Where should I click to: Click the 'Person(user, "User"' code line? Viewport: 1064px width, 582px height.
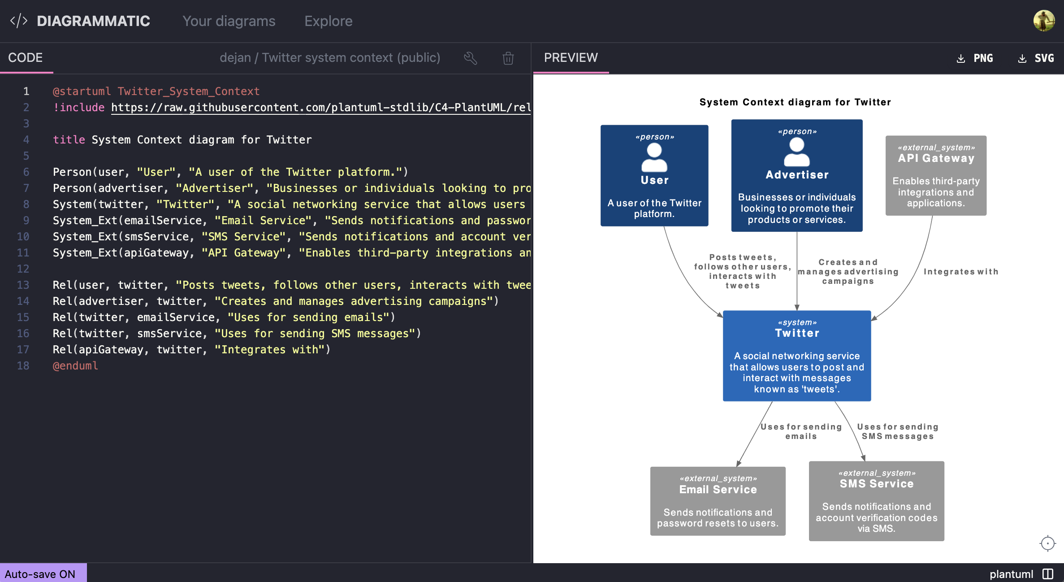(230, 172)
